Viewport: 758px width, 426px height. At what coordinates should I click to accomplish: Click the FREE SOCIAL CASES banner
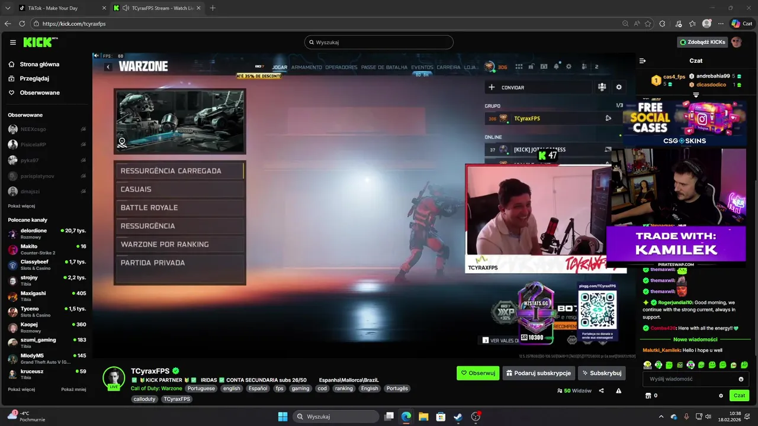coord(684,123)
